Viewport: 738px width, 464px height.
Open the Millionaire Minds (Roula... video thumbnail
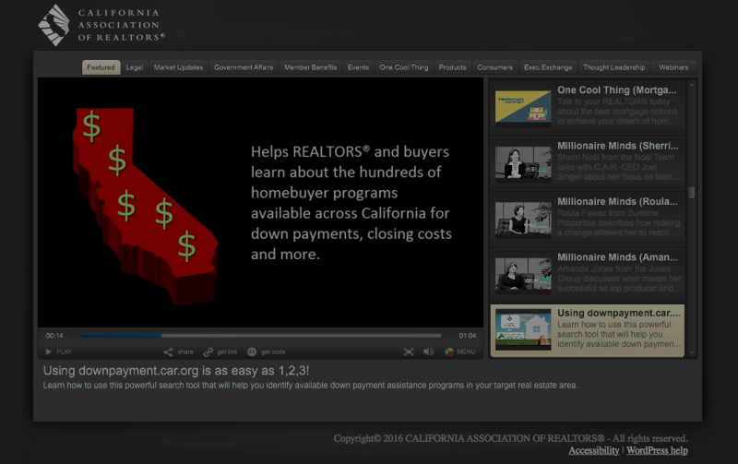coord(523,220)
